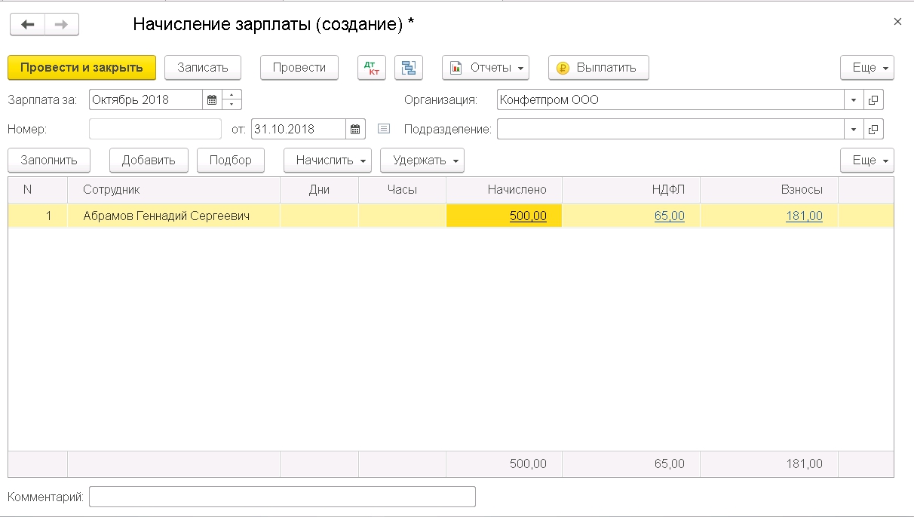Click the empty Подразделение field
This screenshot has height=517, width=914.
point(670,129)
